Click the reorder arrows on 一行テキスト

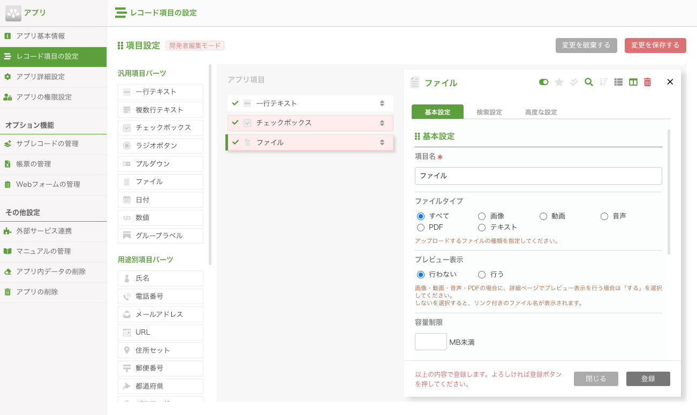[x=382, y=103]
